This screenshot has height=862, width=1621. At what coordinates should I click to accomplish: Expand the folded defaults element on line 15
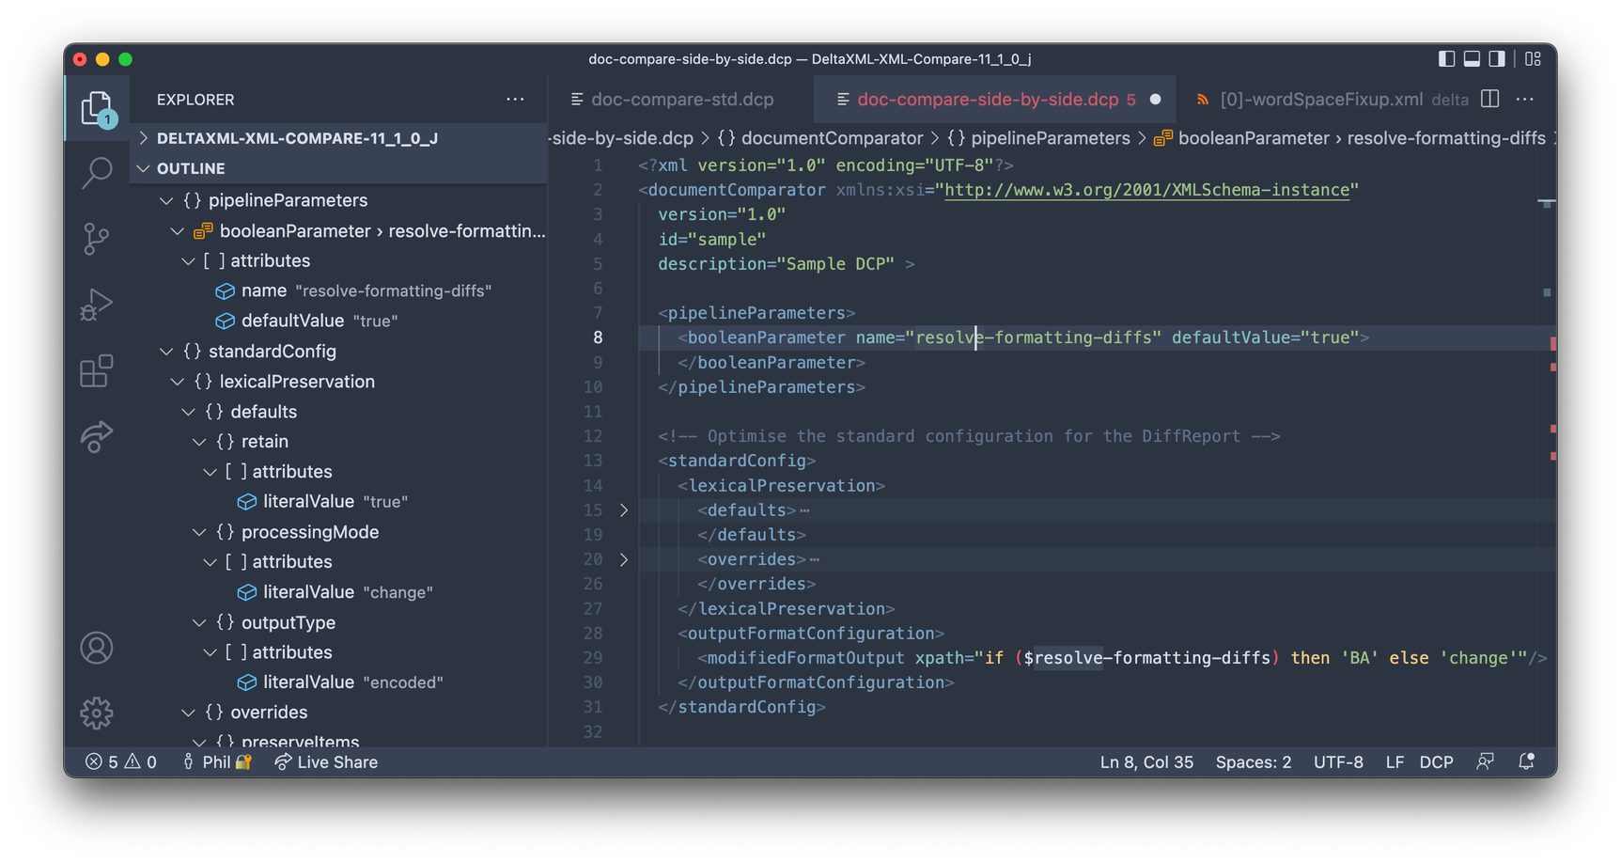click(624, 509)
